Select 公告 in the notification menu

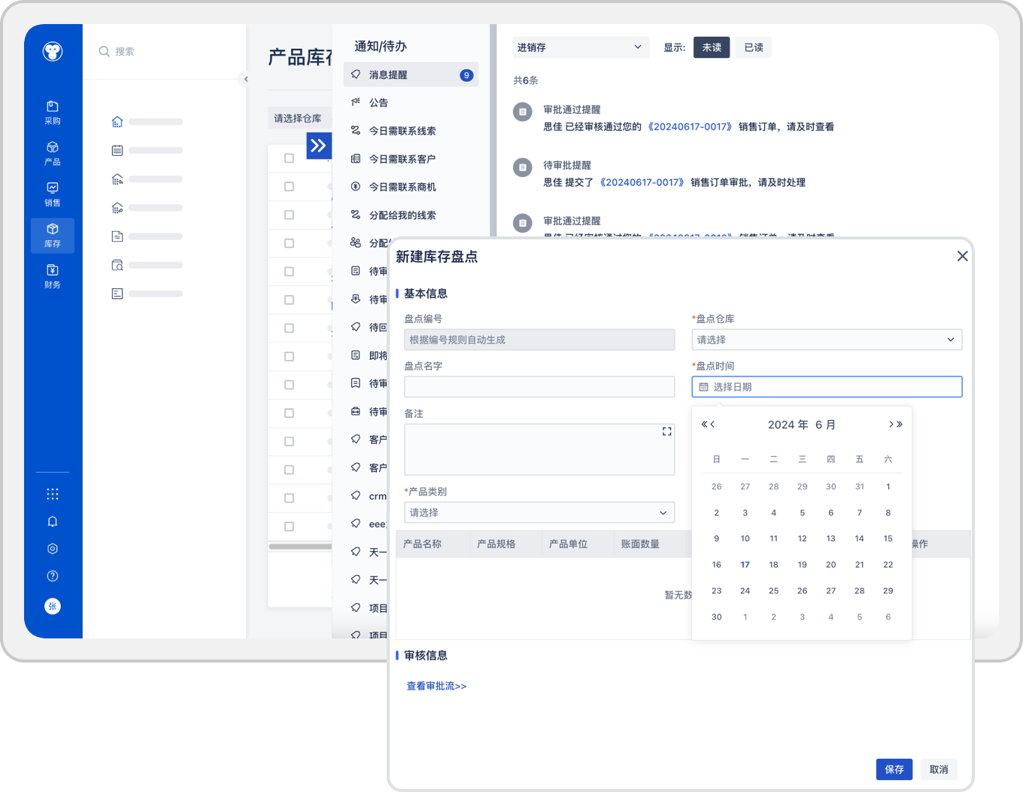(378, 103)
